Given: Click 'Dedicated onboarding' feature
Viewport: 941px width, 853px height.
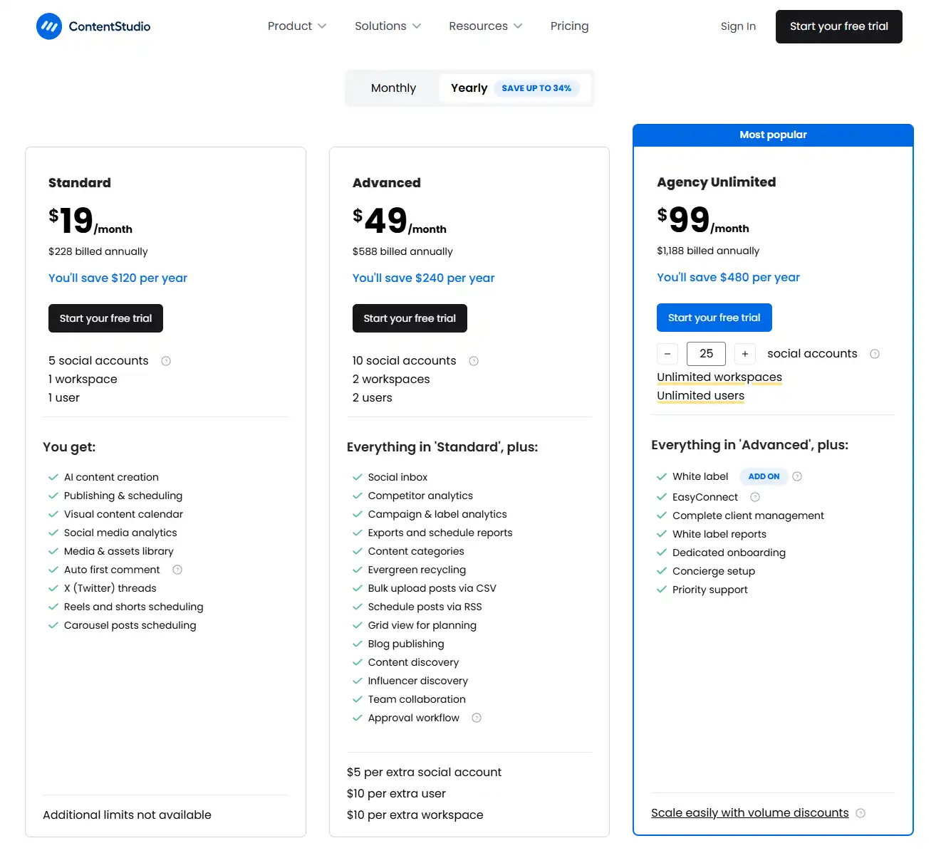Looking at the screenshot, I should click(729, 553).
